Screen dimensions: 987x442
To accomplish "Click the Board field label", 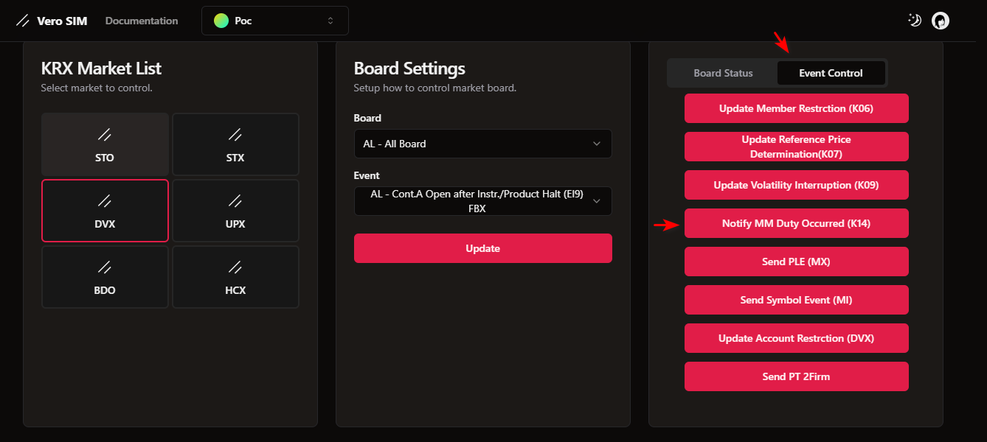I will [x=367, y=118].
